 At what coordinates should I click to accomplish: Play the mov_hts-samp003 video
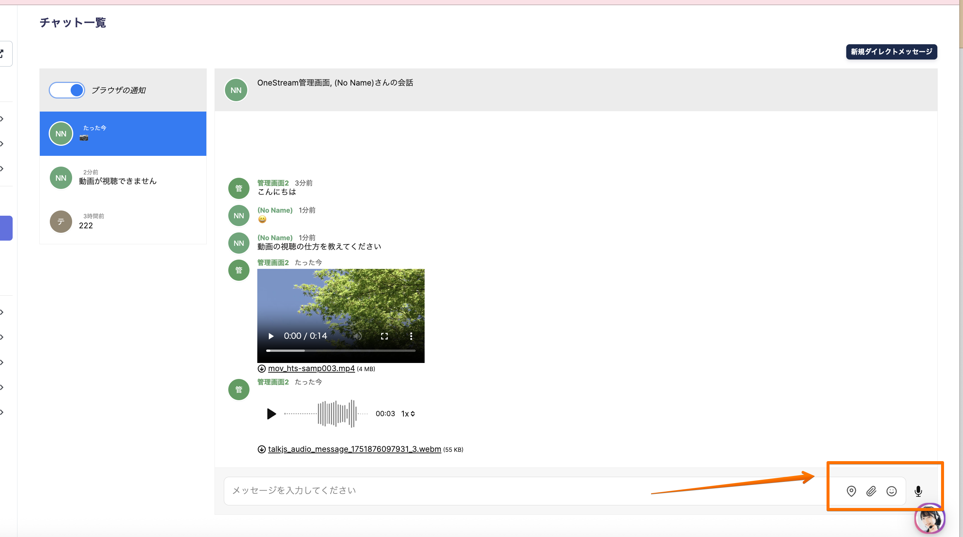click(271, 336)
